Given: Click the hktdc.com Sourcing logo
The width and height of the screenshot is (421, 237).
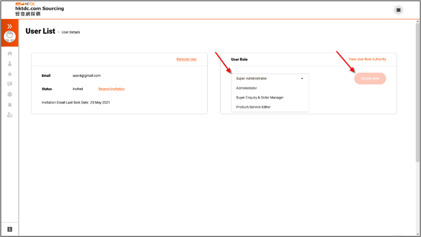Looking at the screenshot, I should [x=40, y=9].
